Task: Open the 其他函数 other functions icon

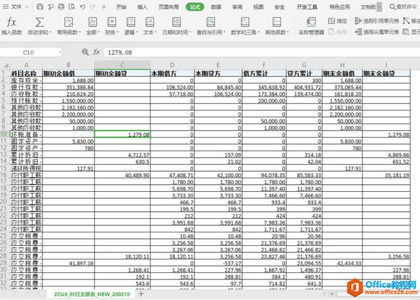Action: click(277, 23)
